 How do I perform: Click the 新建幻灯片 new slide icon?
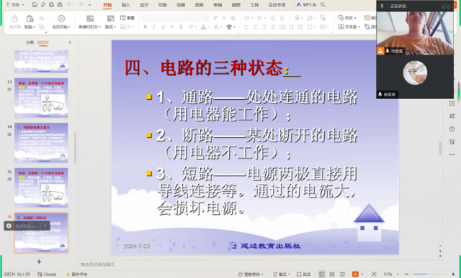(x=90, y=19)
